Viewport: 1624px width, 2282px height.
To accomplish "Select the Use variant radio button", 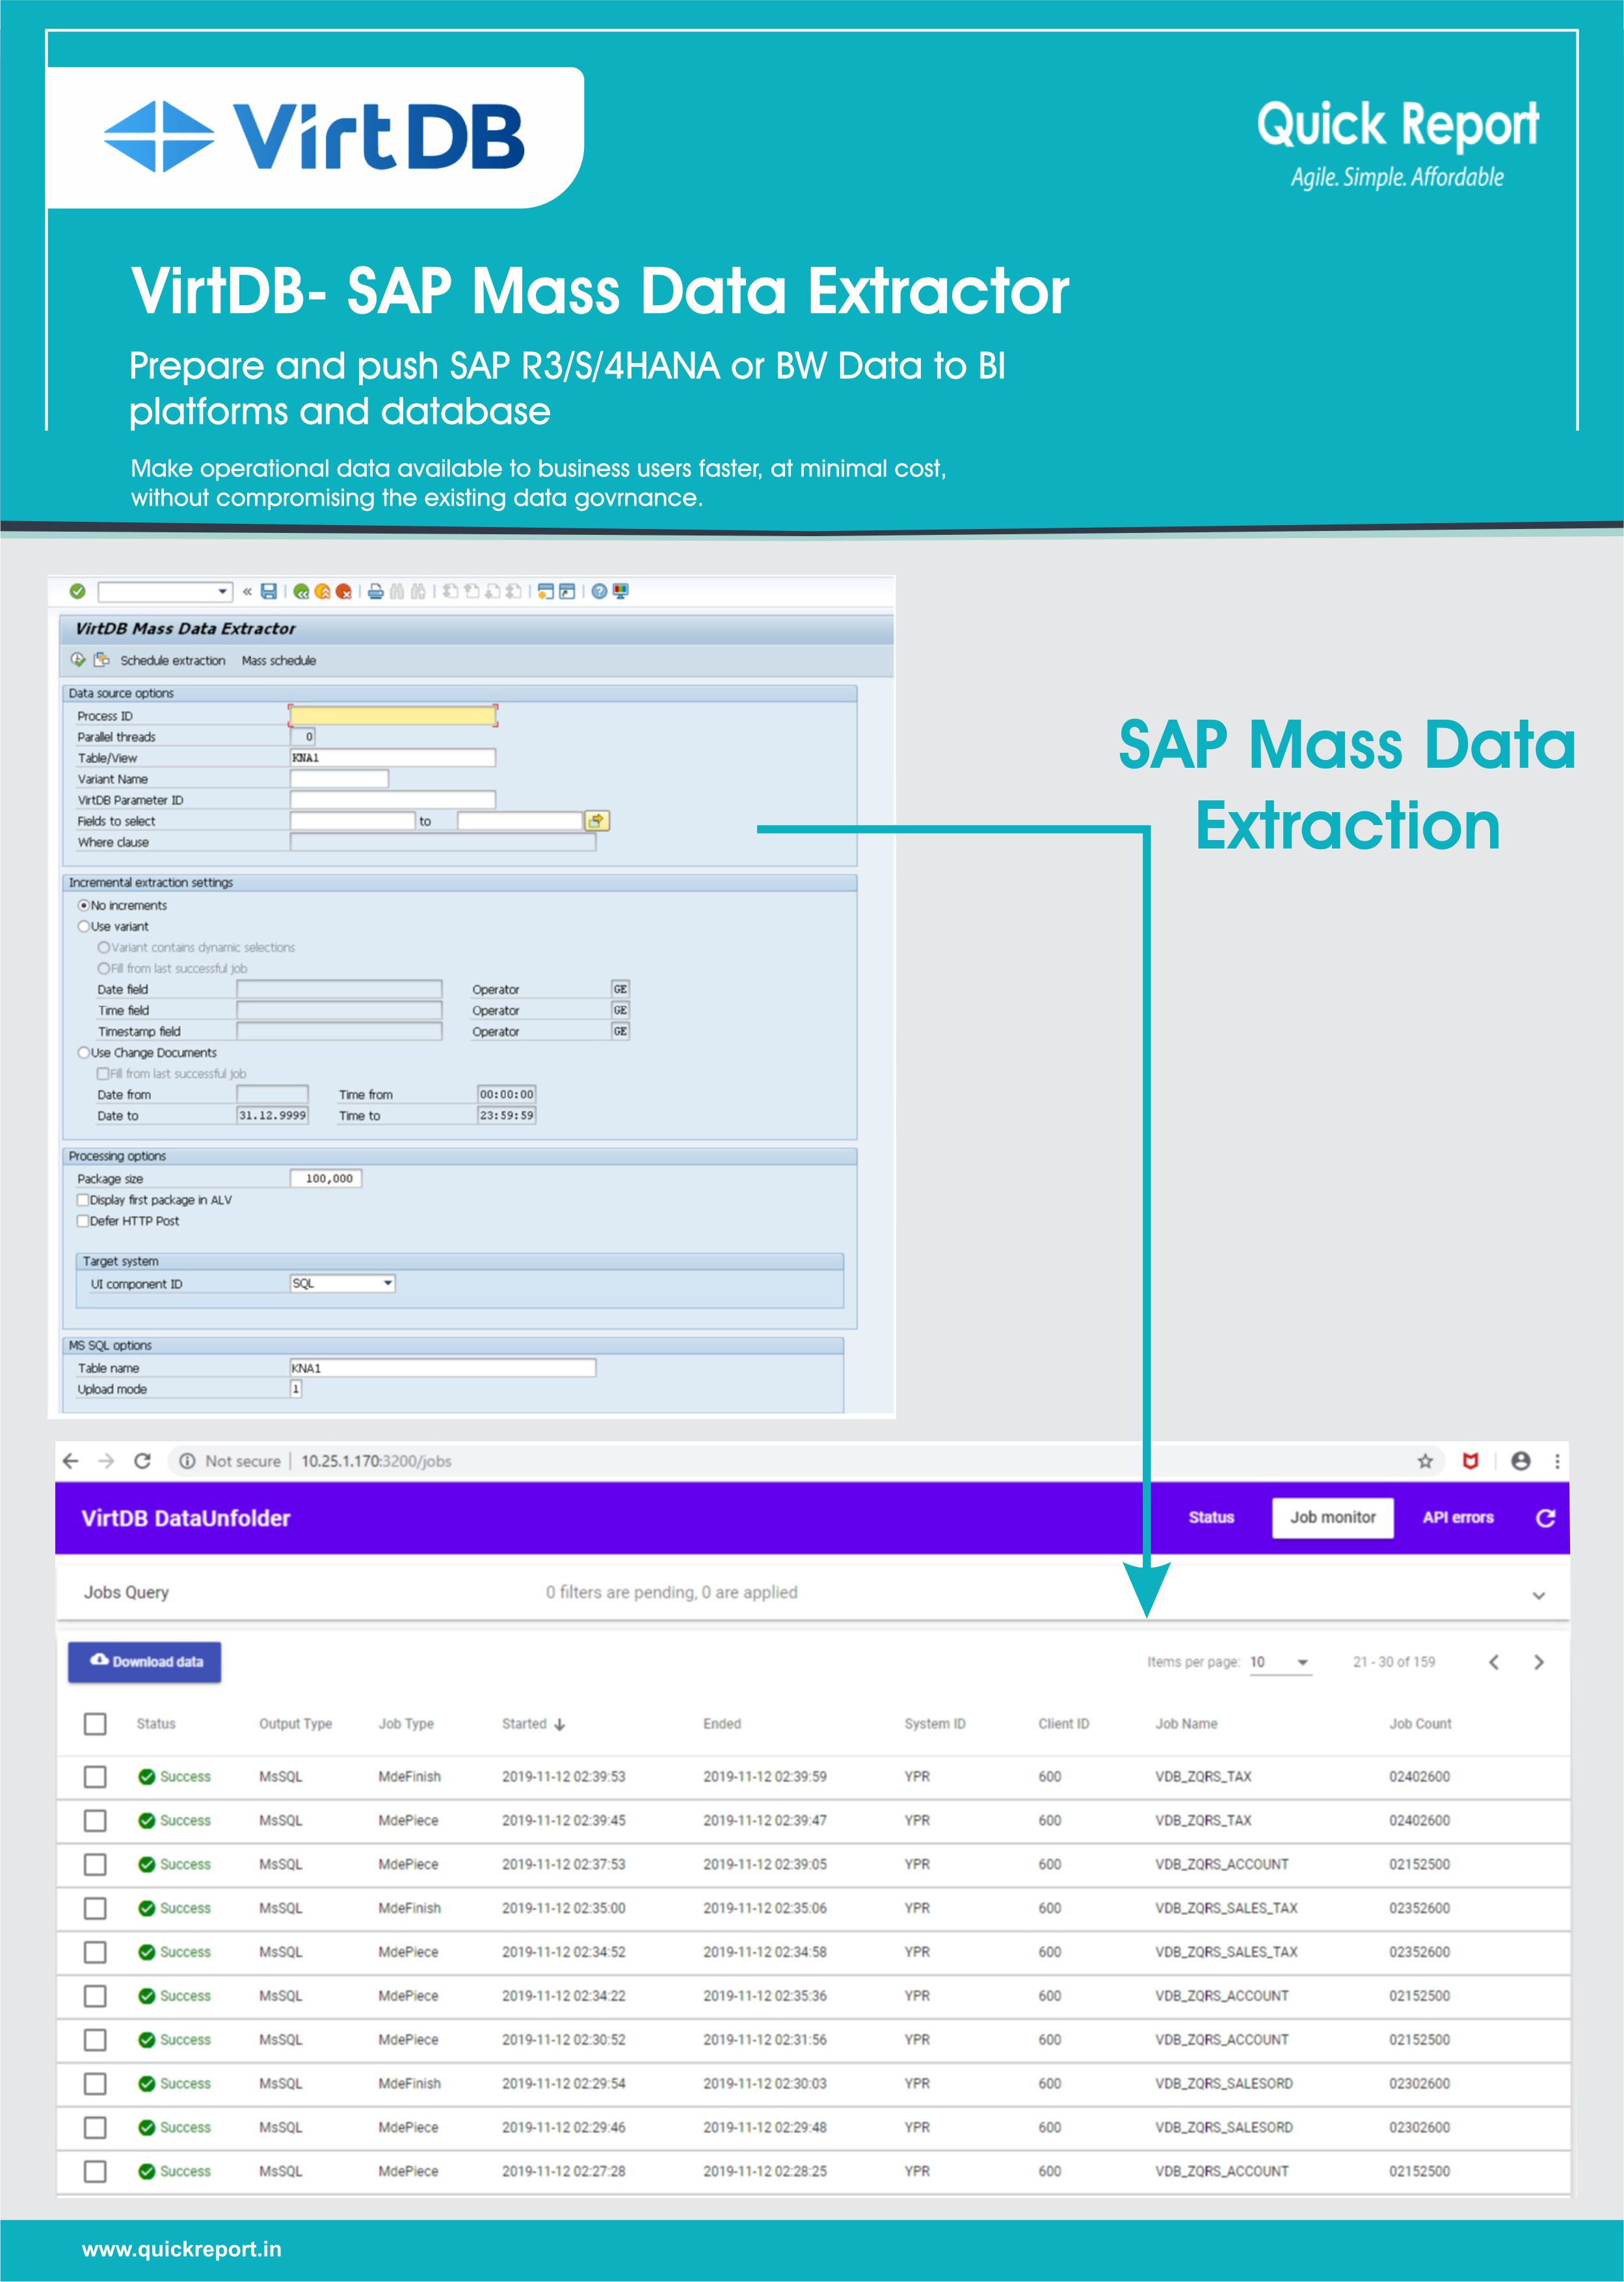I will point(84,927).
